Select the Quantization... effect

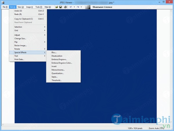(x=64, y=73)
